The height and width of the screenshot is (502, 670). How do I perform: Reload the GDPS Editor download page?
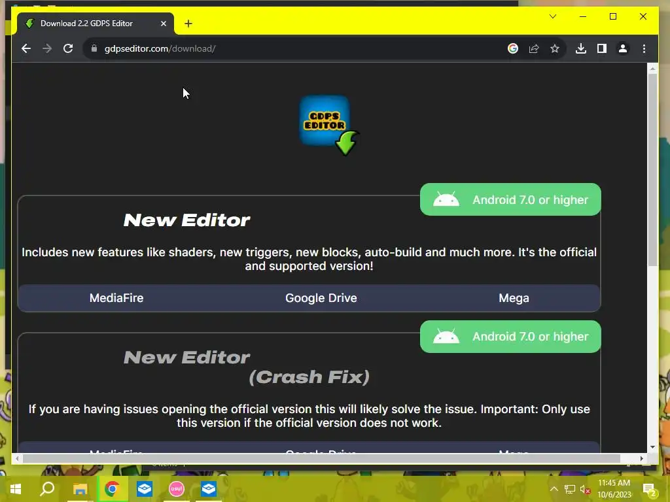point(68,48)
